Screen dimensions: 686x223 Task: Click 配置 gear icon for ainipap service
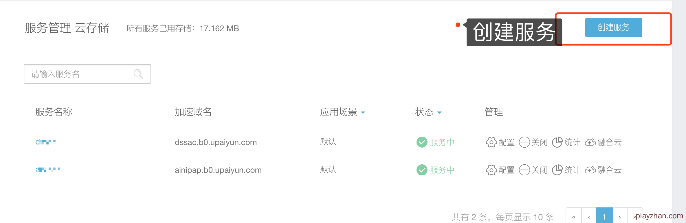pyautogui.click(x=491, y=170)
